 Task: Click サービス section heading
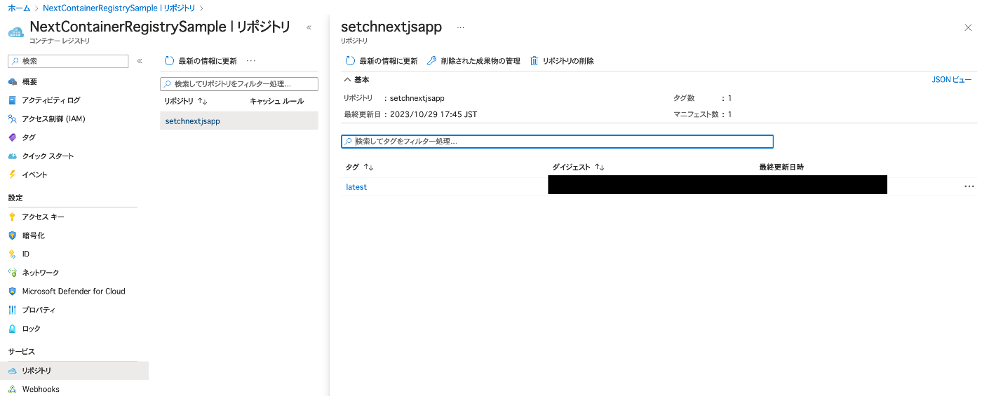[x=21, y=351]
